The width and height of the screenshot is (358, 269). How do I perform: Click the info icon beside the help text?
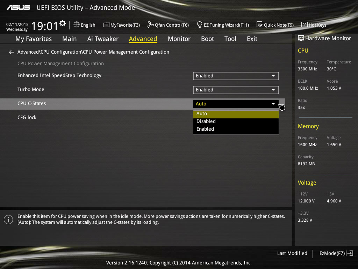(x=8, y=220)
